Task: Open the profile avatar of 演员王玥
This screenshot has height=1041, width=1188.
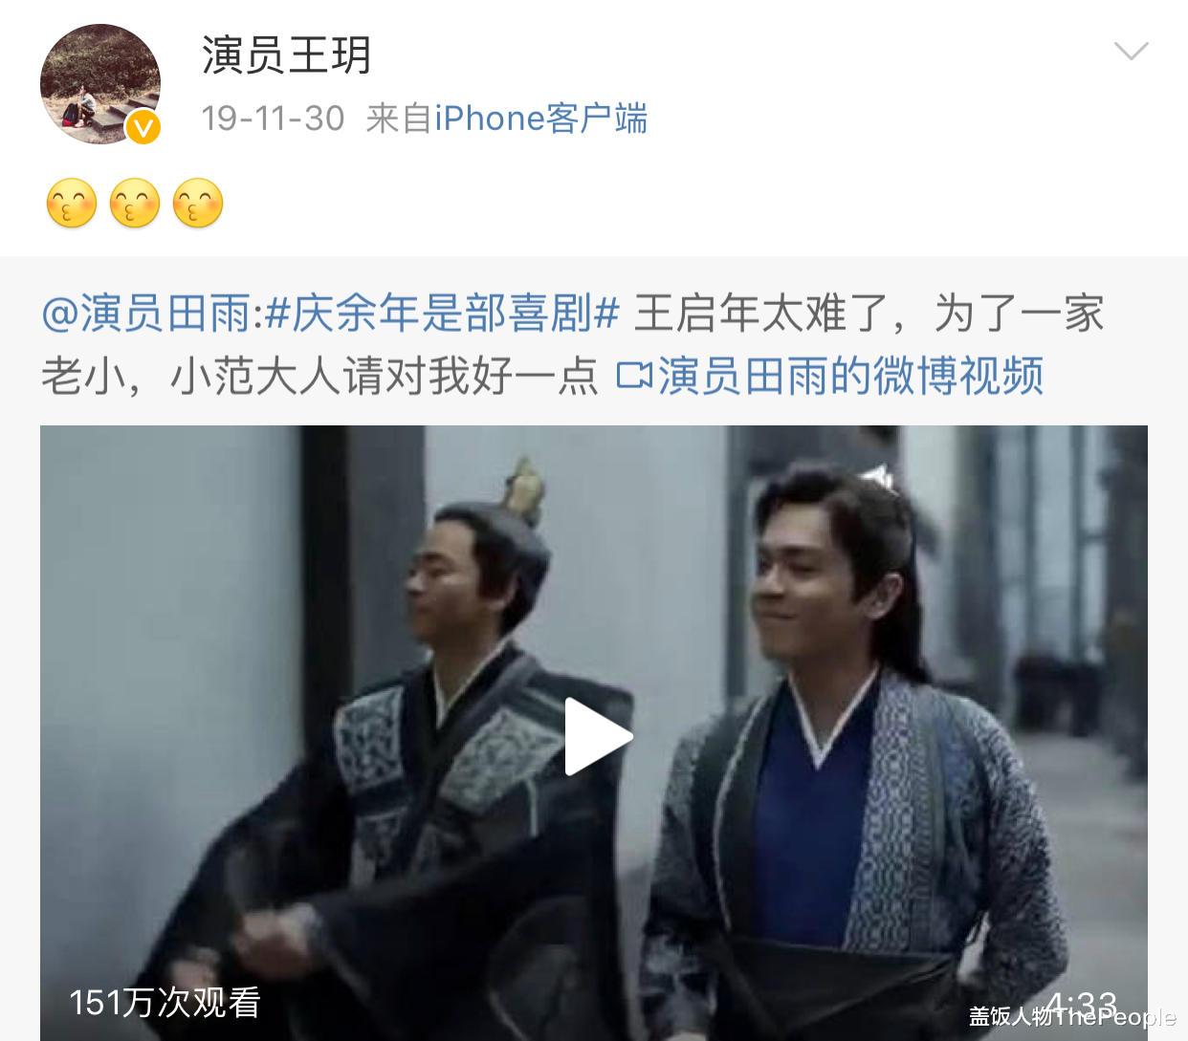Action: [99, 84]
